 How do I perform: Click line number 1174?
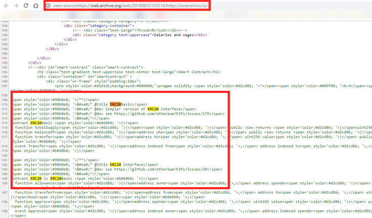pos(5,123)
